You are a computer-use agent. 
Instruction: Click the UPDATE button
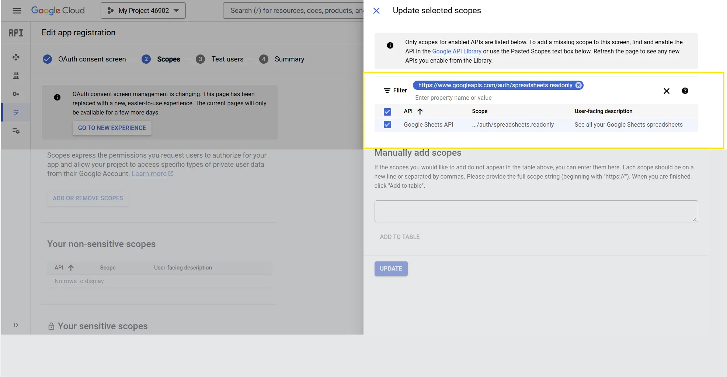(391, 269)
